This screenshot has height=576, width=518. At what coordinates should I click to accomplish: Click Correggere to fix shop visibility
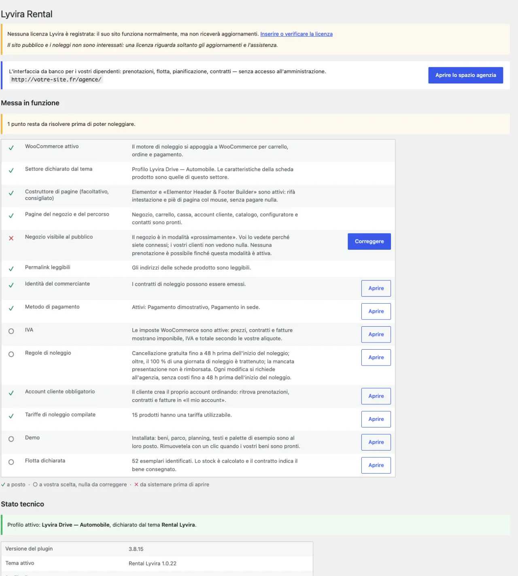[x=369, y=241]
